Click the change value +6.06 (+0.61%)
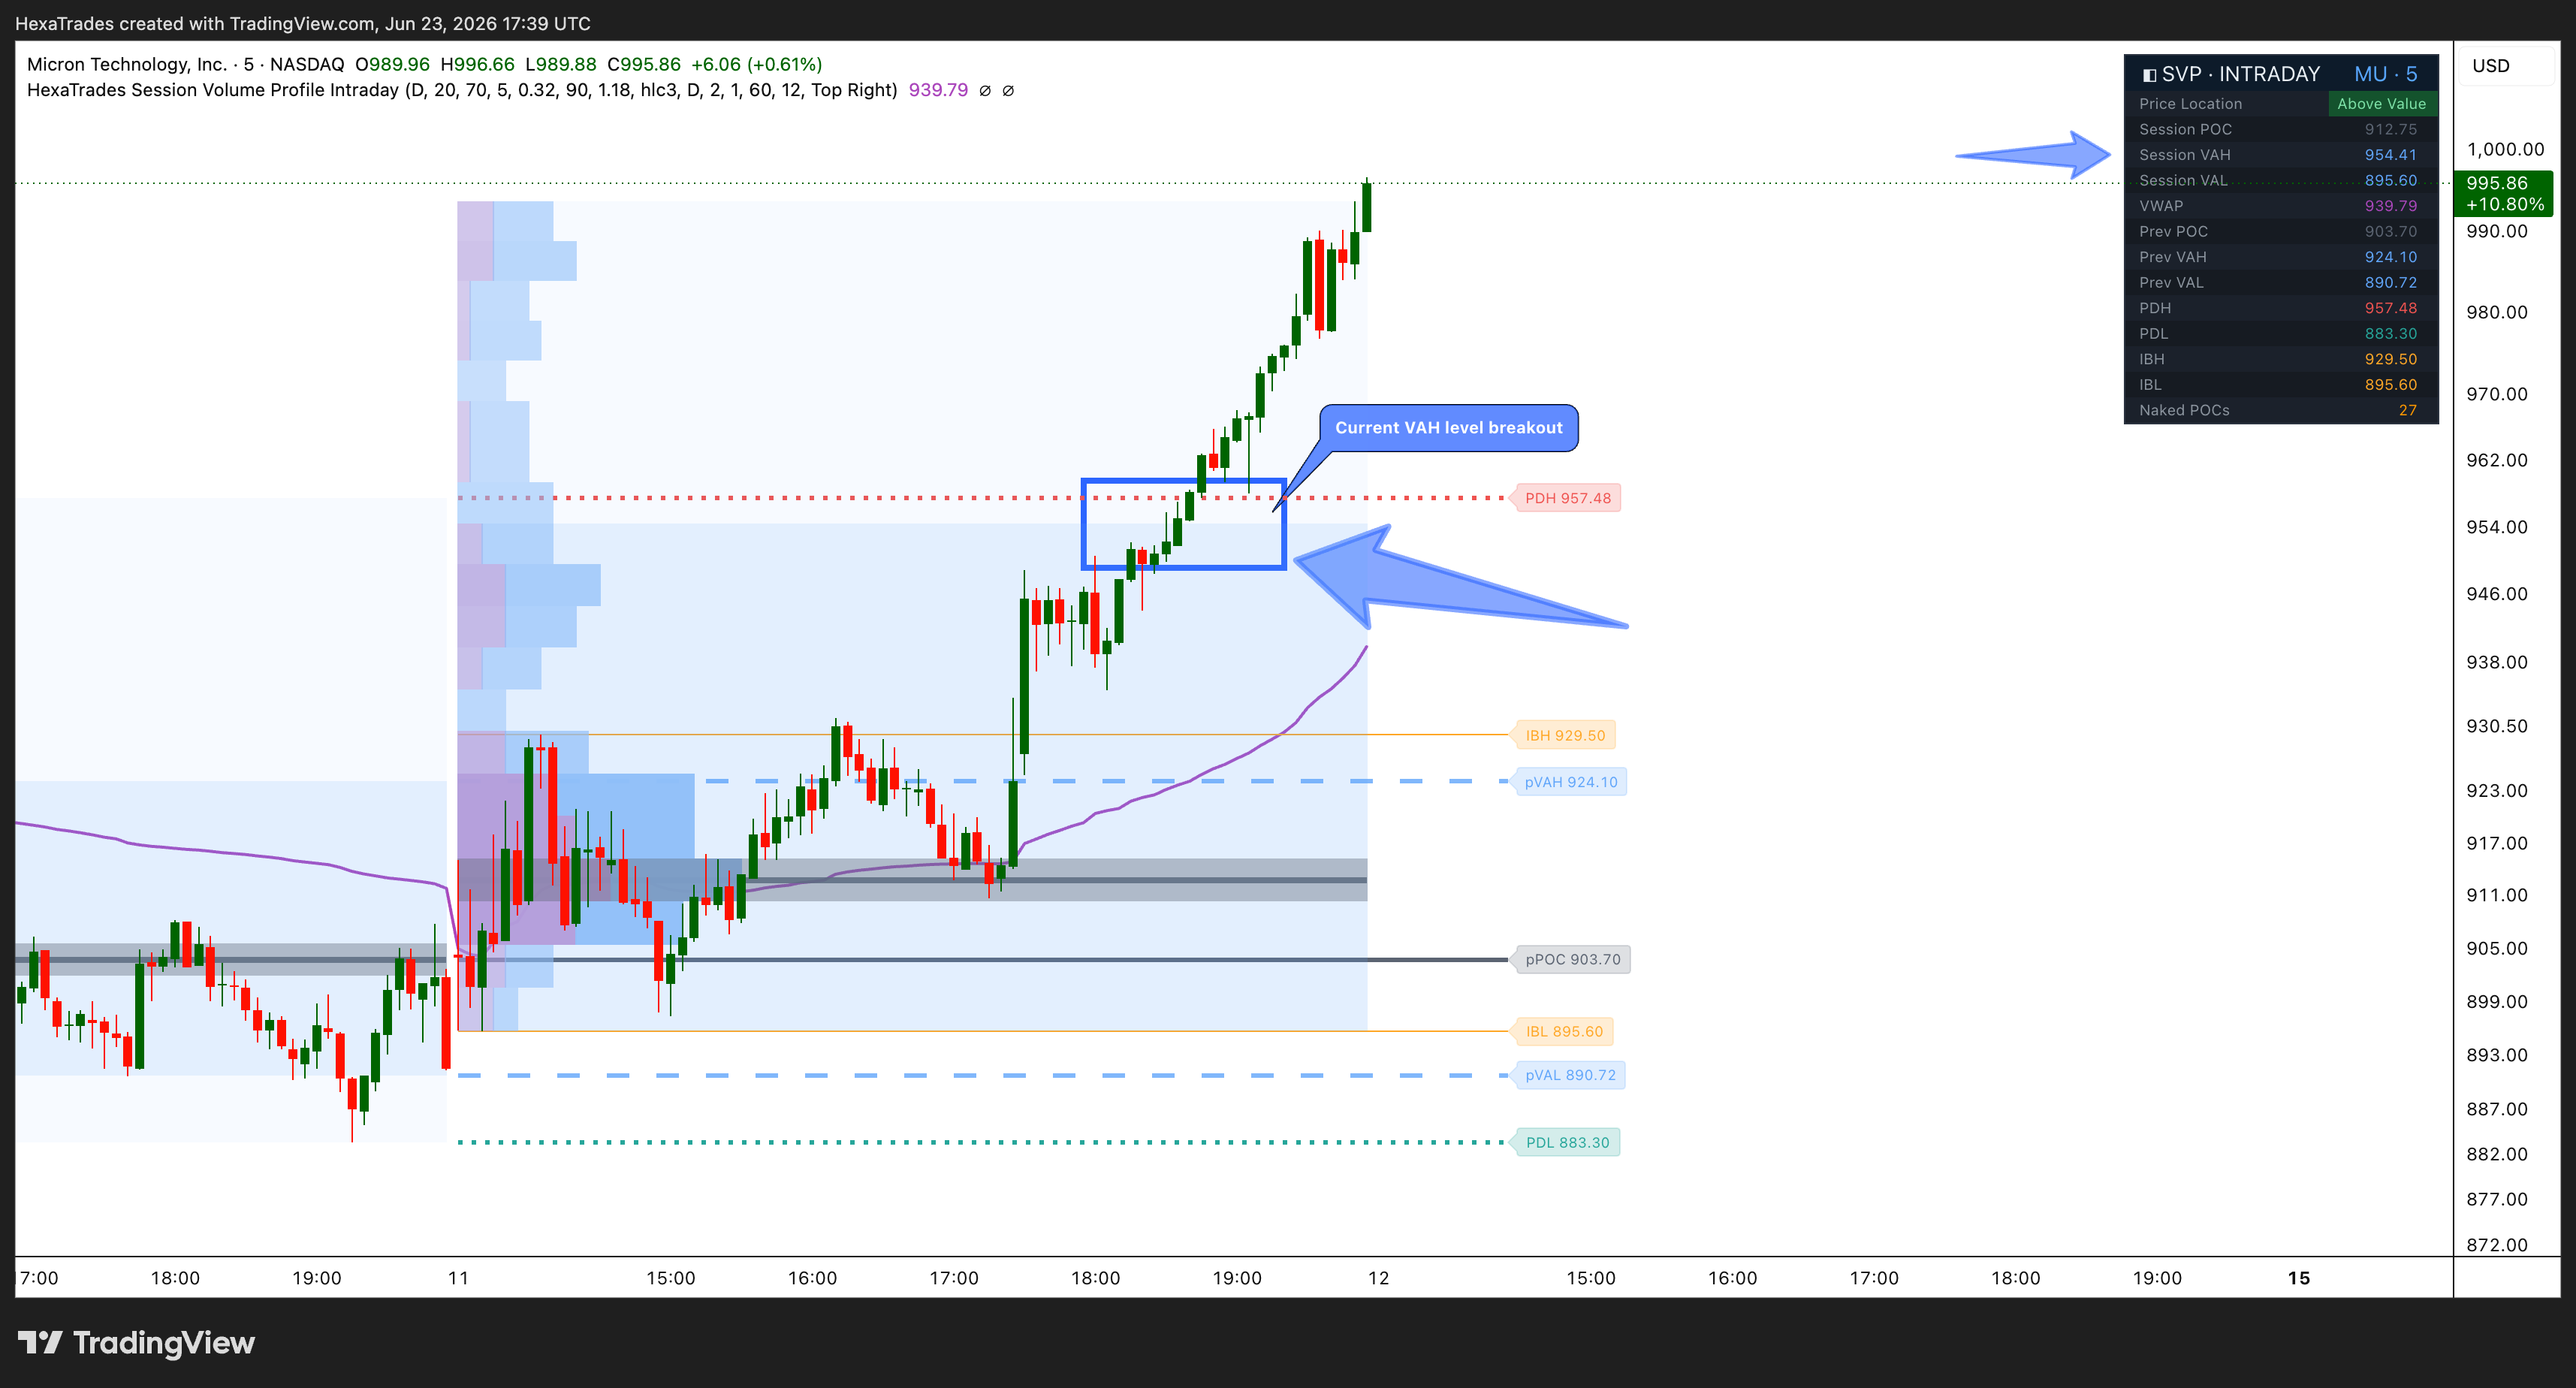Screen dimensions: 2576x1388 point(757,64)
